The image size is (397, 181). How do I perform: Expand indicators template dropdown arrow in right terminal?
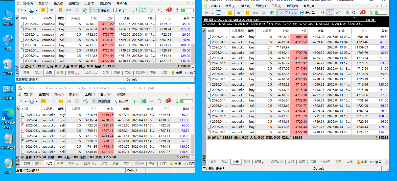(x=223, y=13)
